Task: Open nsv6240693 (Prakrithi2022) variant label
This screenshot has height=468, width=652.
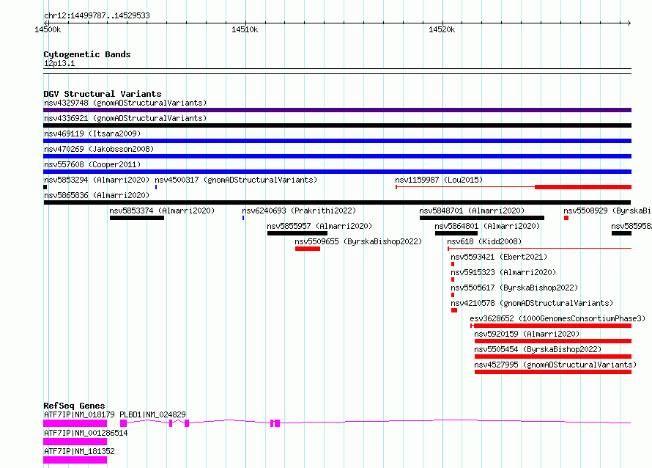Action: click(299, 211)
